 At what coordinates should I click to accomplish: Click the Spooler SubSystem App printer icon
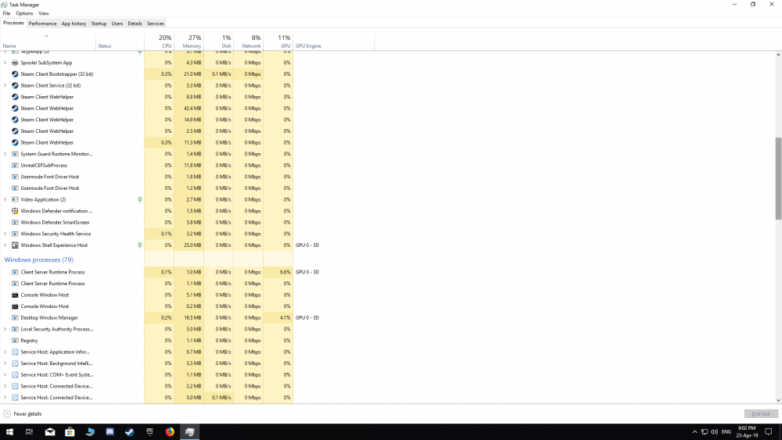click(15, 63)
